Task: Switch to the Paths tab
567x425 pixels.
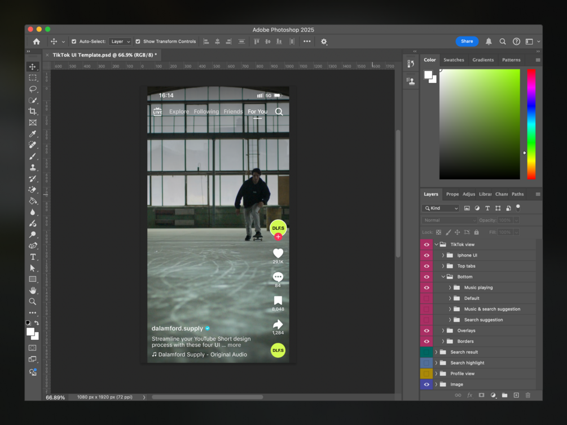Action: tap(517, 194)
